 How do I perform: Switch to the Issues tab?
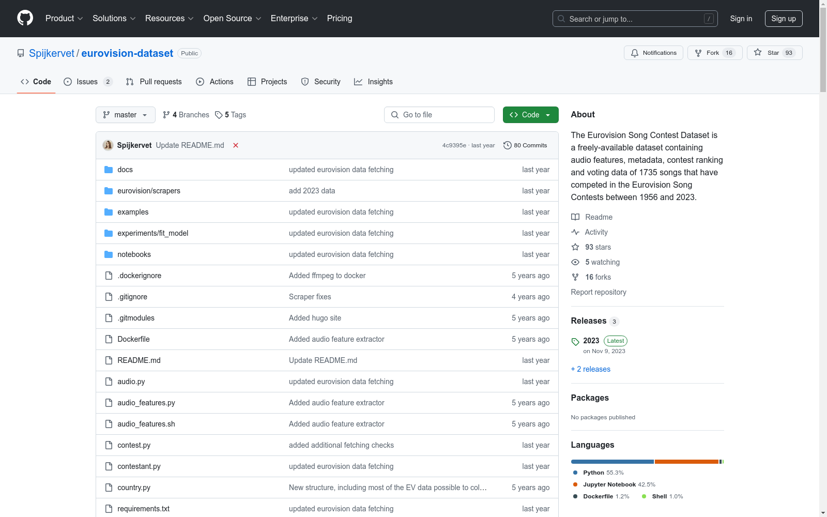coord(88,82)
